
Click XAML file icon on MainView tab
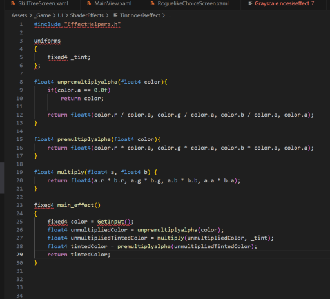89,3
